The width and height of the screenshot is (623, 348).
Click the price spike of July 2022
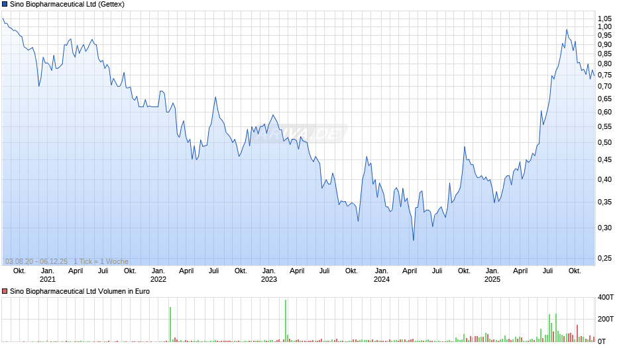pos(215,98)
